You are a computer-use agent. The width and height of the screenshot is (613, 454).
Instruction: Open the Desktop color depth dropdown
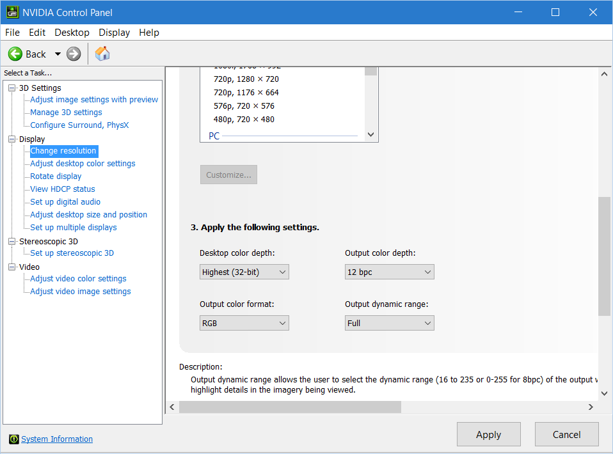(244, 272)
